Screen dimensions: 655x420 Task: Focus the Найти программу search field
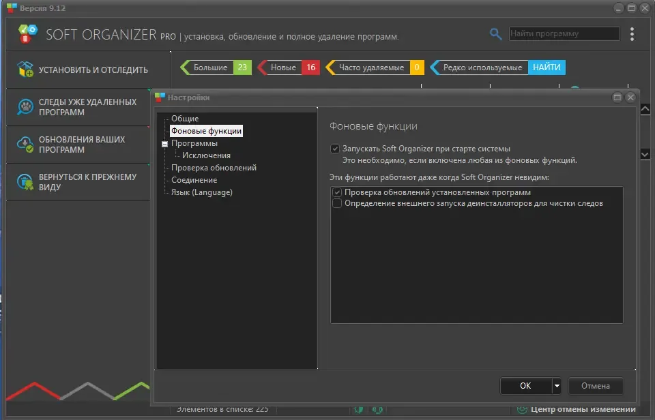[564, 33]
